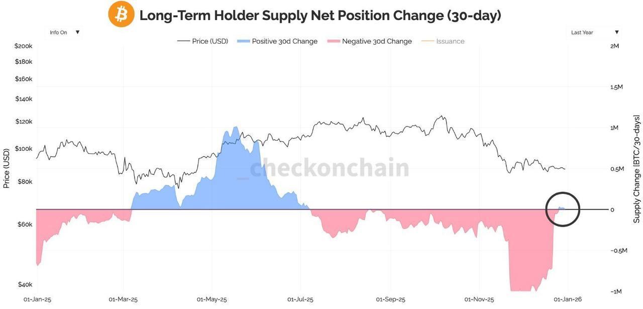This screenshot has height=309, width=643.
Task: Click the Supply Change right axis title
Action: click(636, 169)
